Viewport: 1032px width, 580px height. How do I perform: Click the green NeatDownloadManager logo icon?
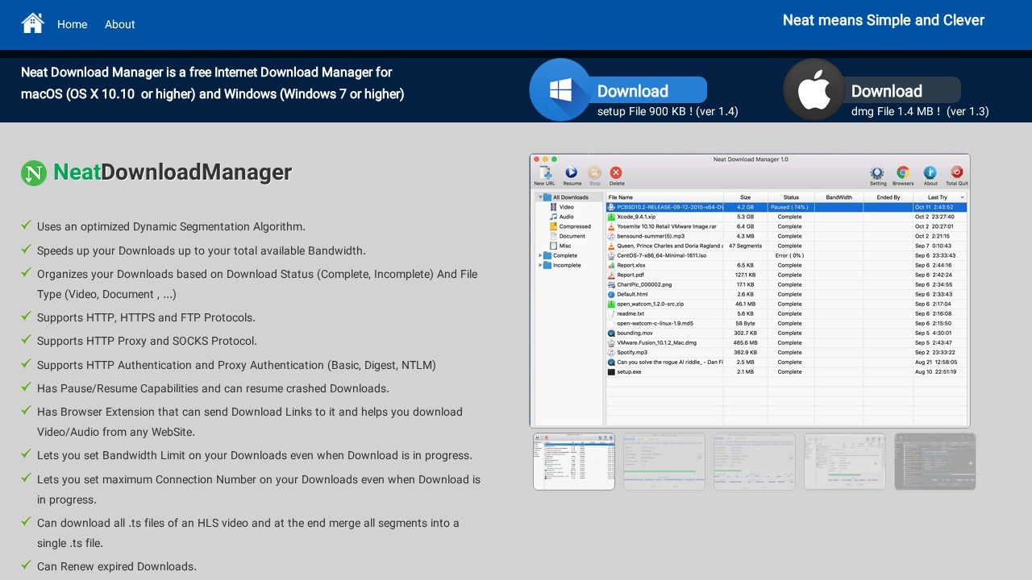click(x=33, y=172)
